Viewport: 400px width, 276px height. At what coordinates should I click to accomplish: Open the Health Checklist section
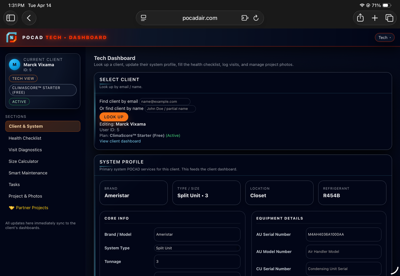coord(25,138)
